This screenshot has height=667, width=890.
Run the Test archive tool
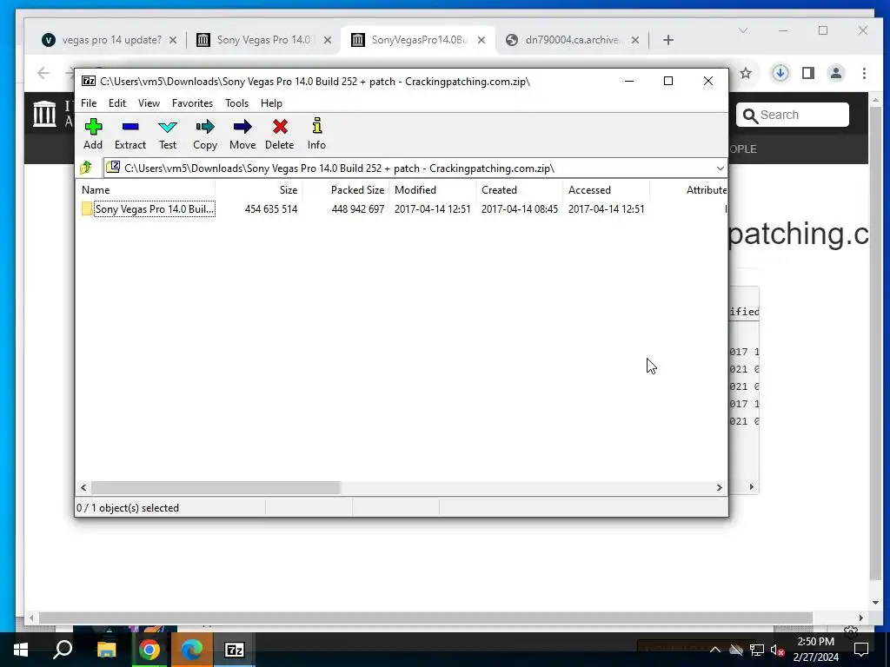[168, 134]
